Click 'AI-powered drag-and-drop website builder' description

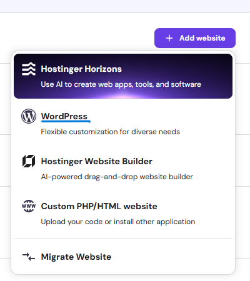[x=117, y=177]
